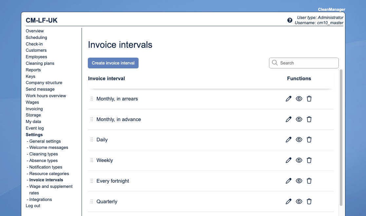366x216 pixels.
Task: Edit the Monthly, in arrears interval
Action: click(288, 99)
